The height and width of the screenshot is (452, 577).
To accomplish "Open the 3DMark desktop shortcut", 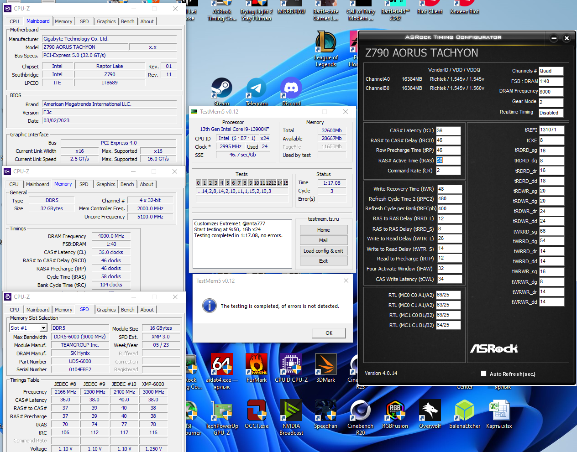I will click(x=325, y=368).
